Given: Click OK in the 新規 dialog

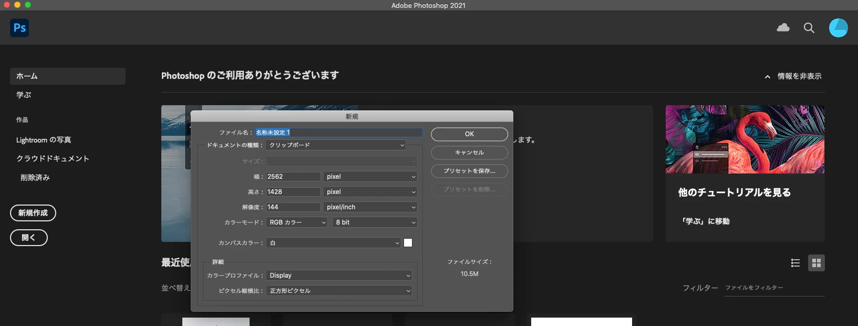Looking at the screenshot, I should coord(469,134).
